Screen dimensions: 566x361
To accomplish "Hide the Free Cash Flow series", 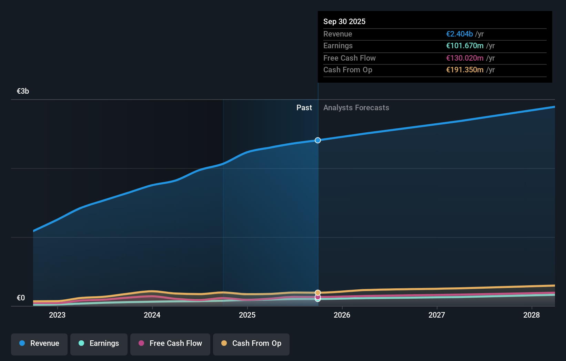I will coord(170,344).
